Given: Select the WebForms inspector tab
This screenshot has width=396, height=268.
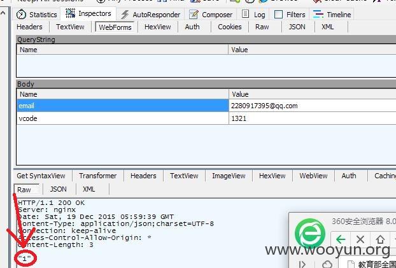Looking at the screenshot, I should pyautogui.click(x=115, y=27).
